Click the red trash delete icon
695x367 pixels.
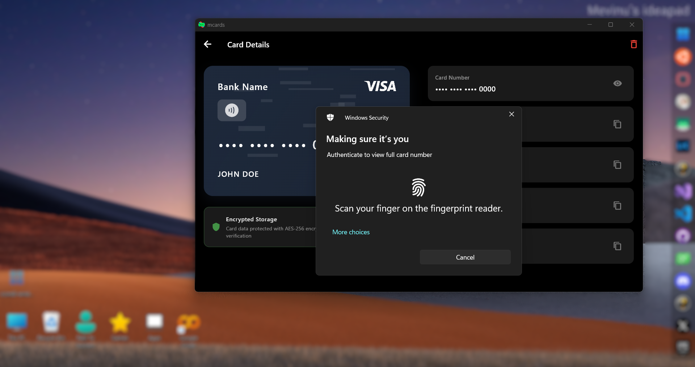click(x=634, y=44)
